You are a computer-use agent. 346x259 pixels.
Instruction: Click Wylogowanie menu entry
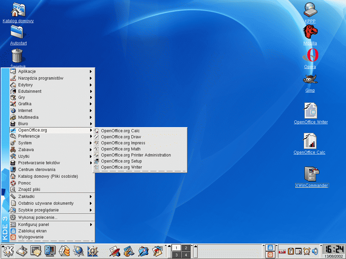52,237
